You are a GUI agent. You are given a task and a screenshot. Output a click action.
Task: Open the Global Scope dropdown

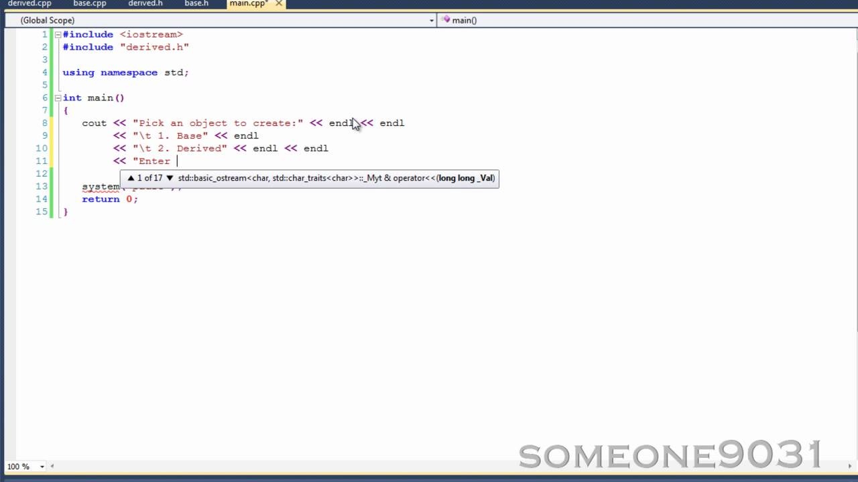coord(432,21)
